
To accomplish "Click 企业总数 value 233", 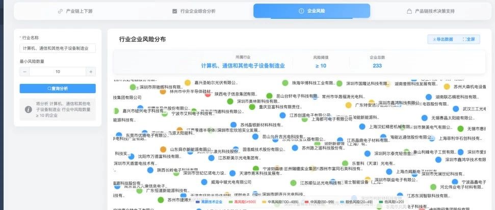I will (x=377, y=66).
